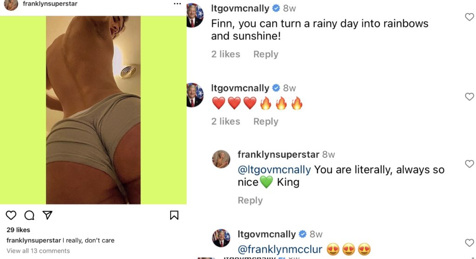The width and height of the screenshot is (476, 259).
Task: Share the post using the paper plane icon
Action: (x=47, y=215)
